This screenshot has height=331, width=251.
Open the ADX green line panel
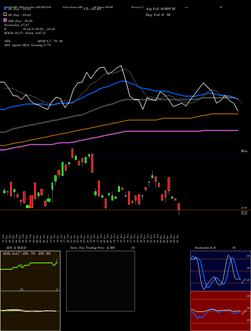click(x=30, y=271)
